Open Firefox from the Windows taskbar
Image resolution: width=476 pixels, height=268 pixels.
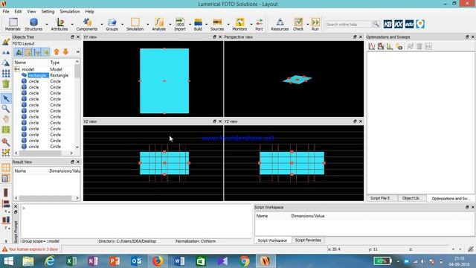tap(158, 261)
